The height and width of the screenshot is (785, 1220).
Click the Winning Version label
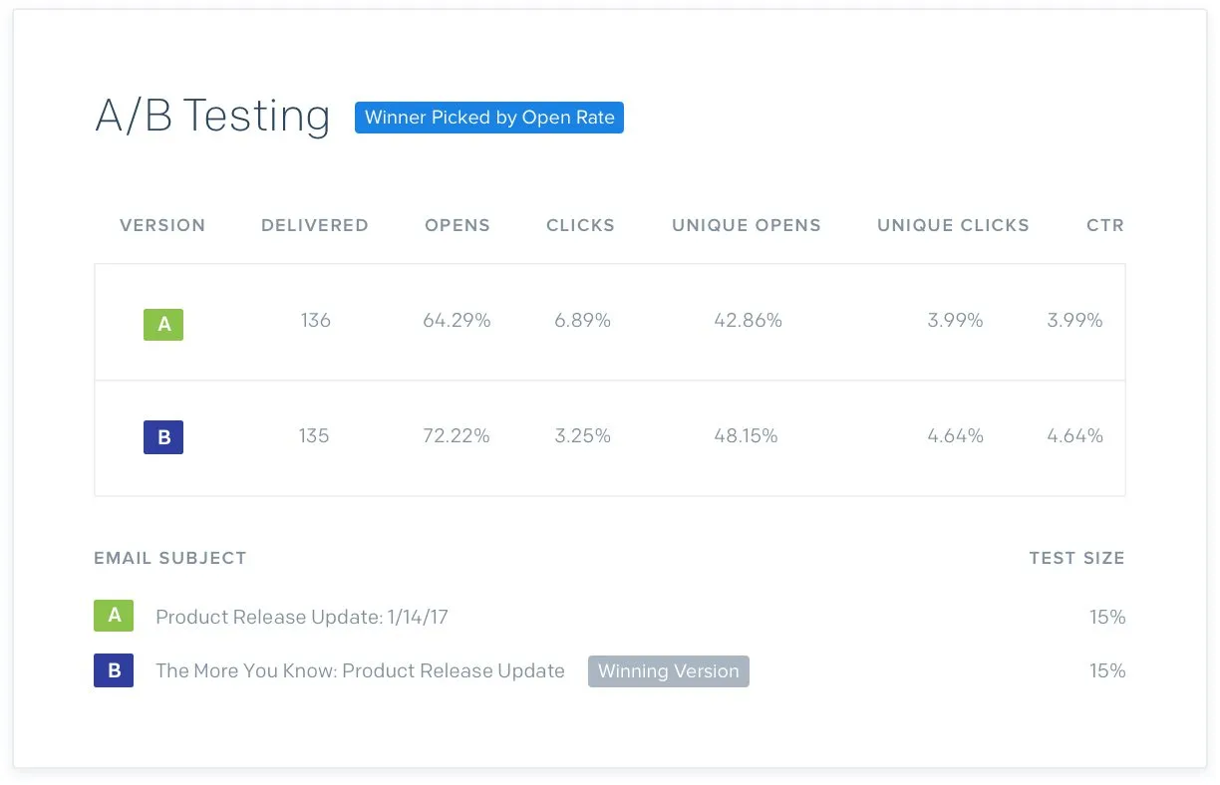668,671
